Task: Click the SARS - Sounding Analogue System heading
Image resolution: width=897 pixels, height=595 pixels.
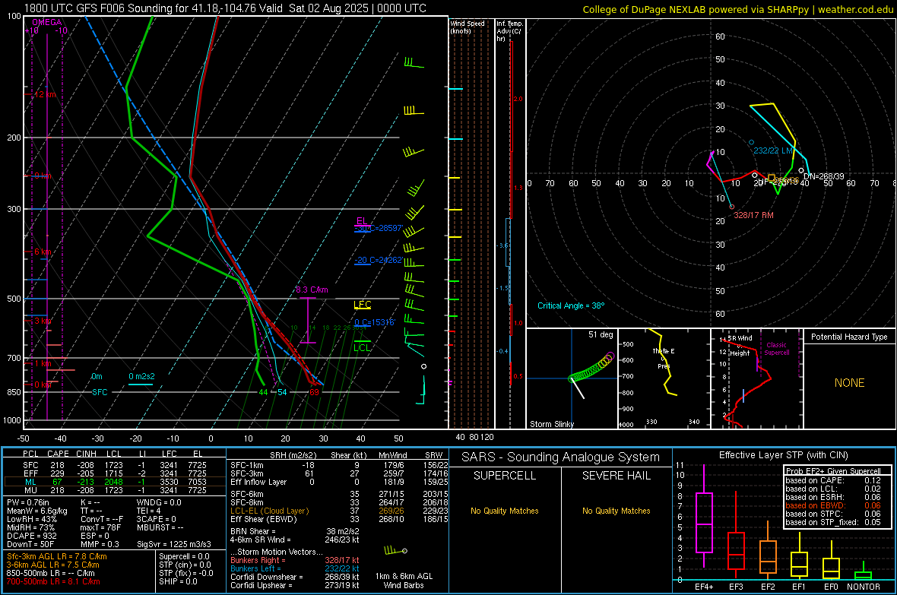Action: 561,457
